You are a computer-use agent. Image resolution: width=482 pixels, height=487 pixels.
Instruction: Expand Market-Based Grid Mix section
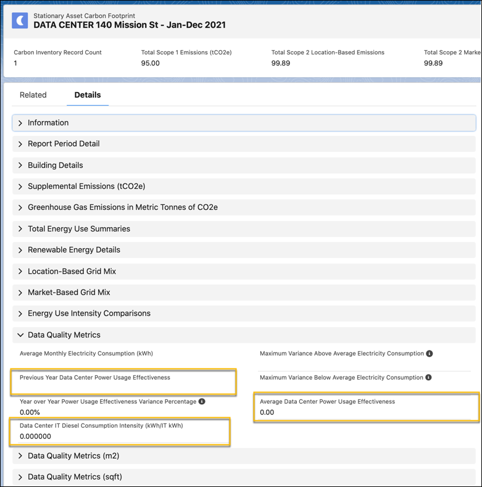[x=244, y=293]
